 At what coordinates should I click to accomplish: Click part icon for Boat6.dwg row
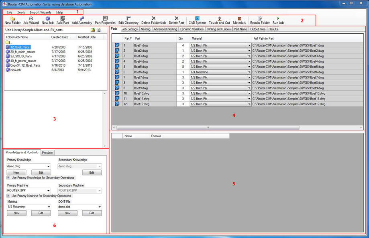pos(117,72)
